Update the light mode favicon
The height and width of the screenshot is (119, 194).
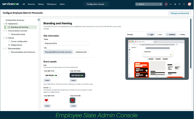(47, 106)
